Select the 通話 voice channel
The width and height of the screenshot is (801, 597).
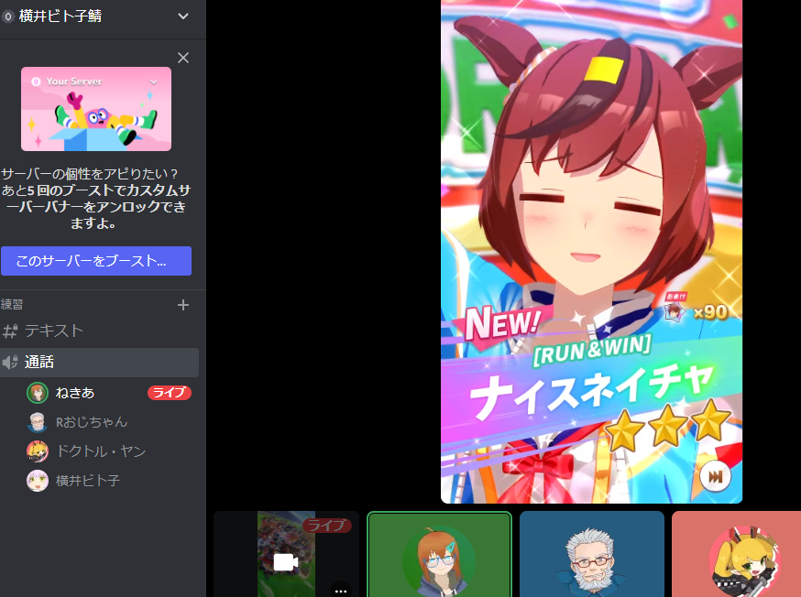click(x=99, y=363)
